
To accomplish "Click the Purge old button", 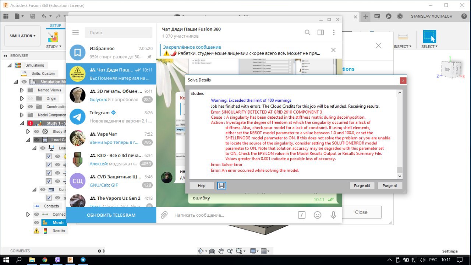I will 362,185.
